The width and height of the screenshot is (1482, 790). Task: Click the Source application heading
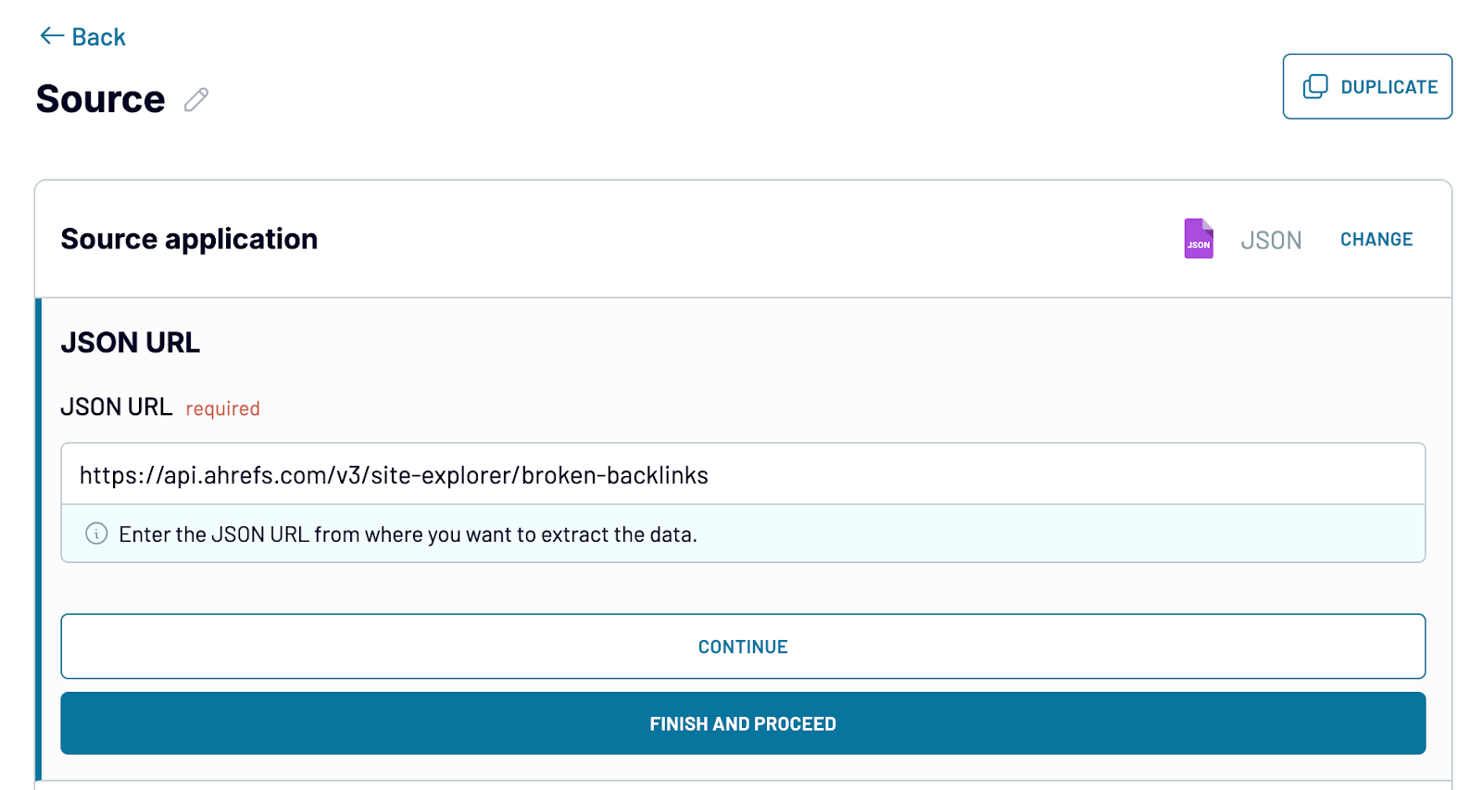(189, 239)
